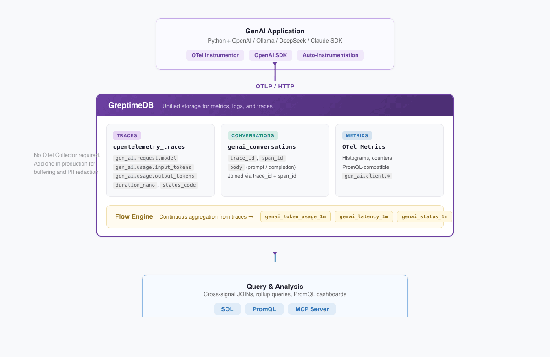Select the genai_latency_1m flow table
Screen dimensions: 550x357
pyautogui.click(x=363, y=216)
